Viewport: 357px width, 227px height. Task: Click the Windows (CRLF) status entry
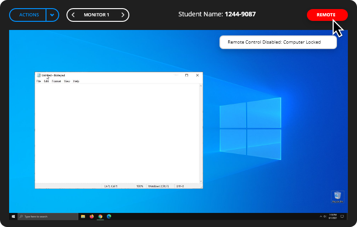coord(158,186)
